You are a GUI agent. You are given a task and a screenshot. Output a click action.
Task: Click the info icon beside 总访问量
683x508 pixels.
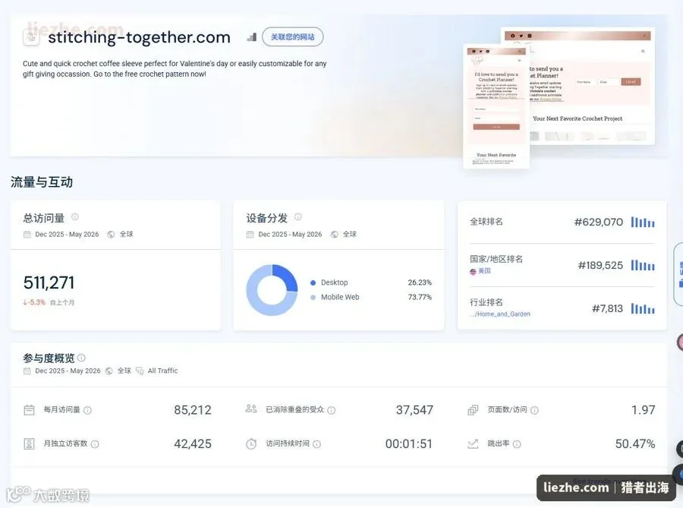[75, 216]
